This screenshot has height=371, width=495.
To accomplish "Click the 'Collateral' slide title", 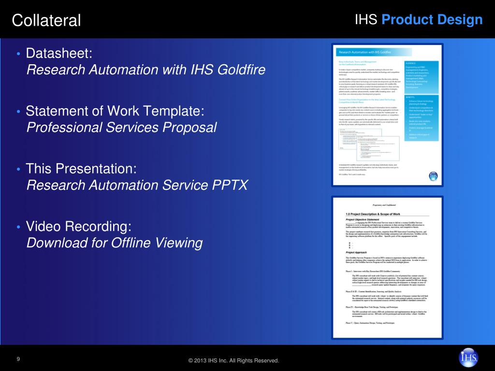I will click(46, 20).
